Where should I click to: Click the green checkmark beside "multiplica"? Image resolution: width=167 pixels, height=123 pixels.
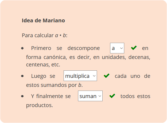coord(107,76)
